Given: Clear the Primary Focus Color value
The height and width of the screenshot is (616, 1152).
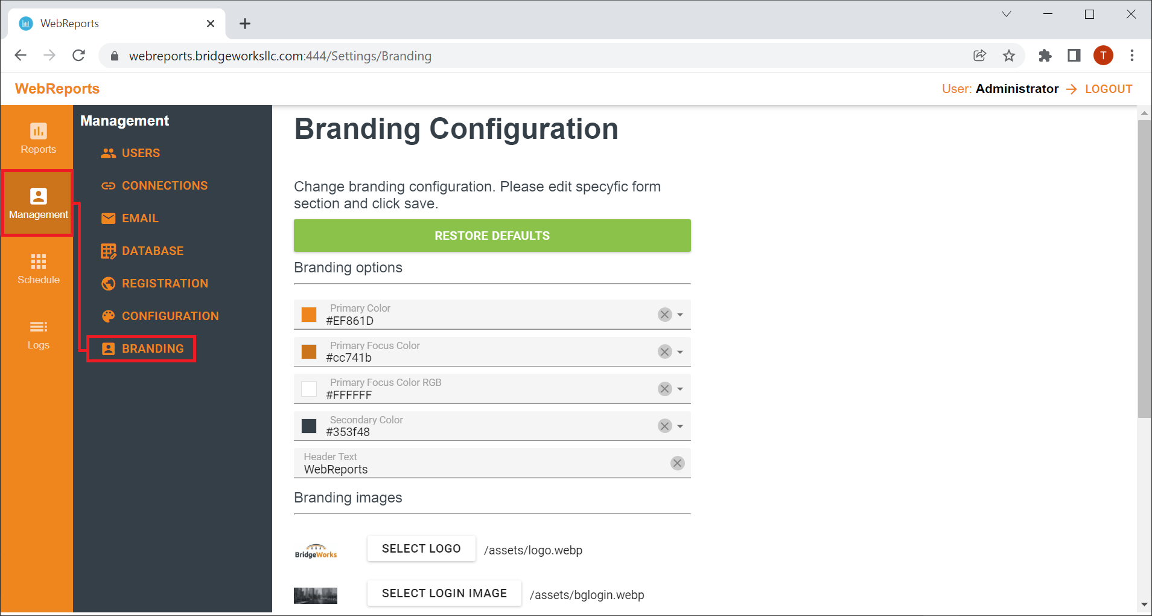Looking at the screenshot, I should pos(664,351).
